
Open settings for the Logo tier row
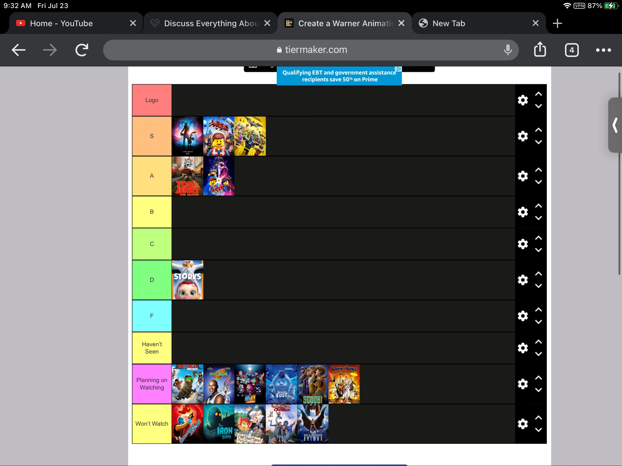pos(523,100)
